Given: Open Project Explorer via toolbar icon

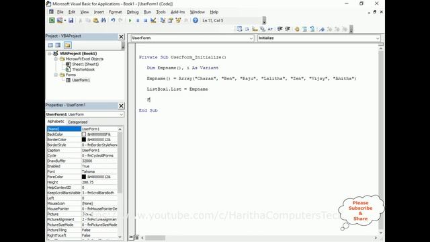Looking at the screenshot, I should tap(163, 20).
